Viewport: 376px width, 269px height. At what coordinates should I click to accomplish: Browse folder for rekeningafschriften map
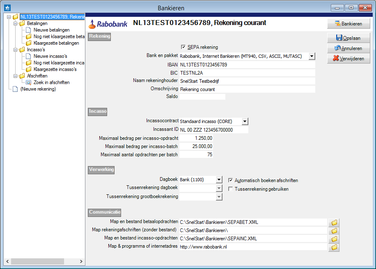(334, 230)
